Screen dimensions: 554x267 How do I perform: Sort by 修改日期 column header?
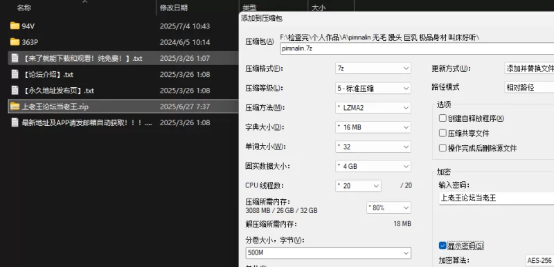174,8
